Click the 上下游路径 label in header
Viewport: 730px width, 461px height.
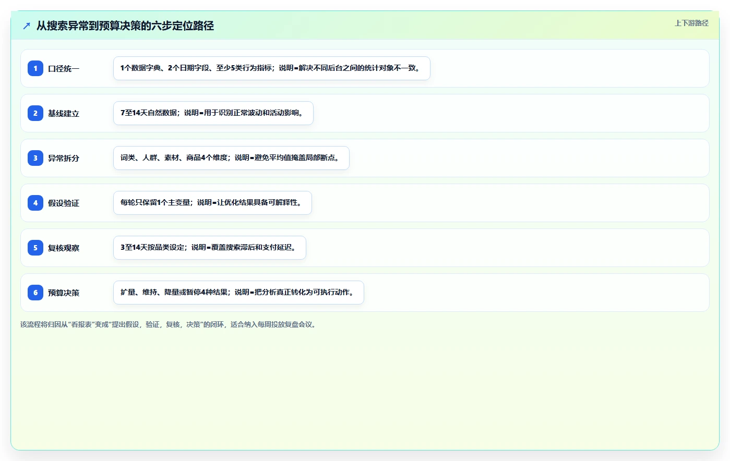(691, 23)
